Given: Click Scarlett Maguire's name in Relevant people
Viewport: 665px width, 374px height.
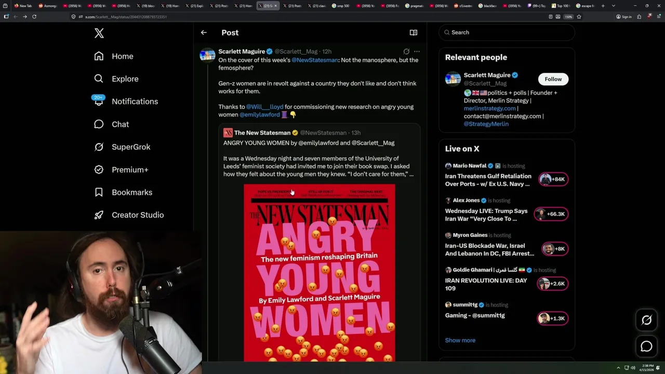Looking at the screenshot, I should [487, 75].
